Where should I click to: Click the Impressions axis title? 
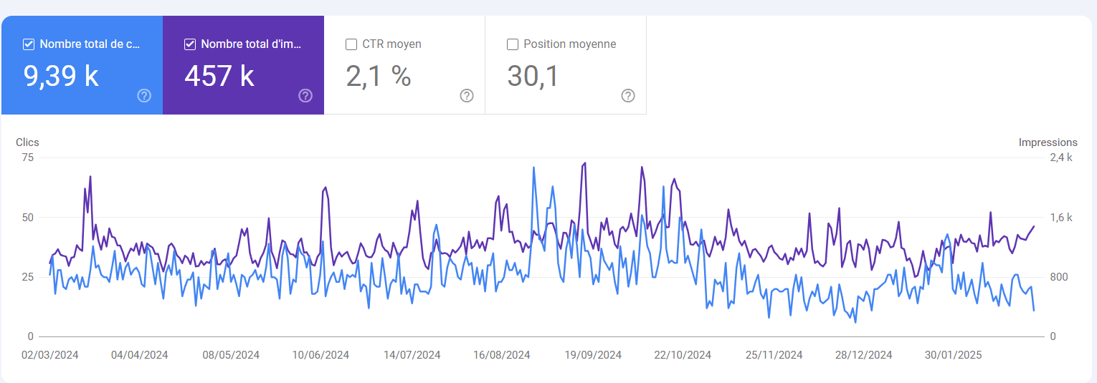[1048, 142]
